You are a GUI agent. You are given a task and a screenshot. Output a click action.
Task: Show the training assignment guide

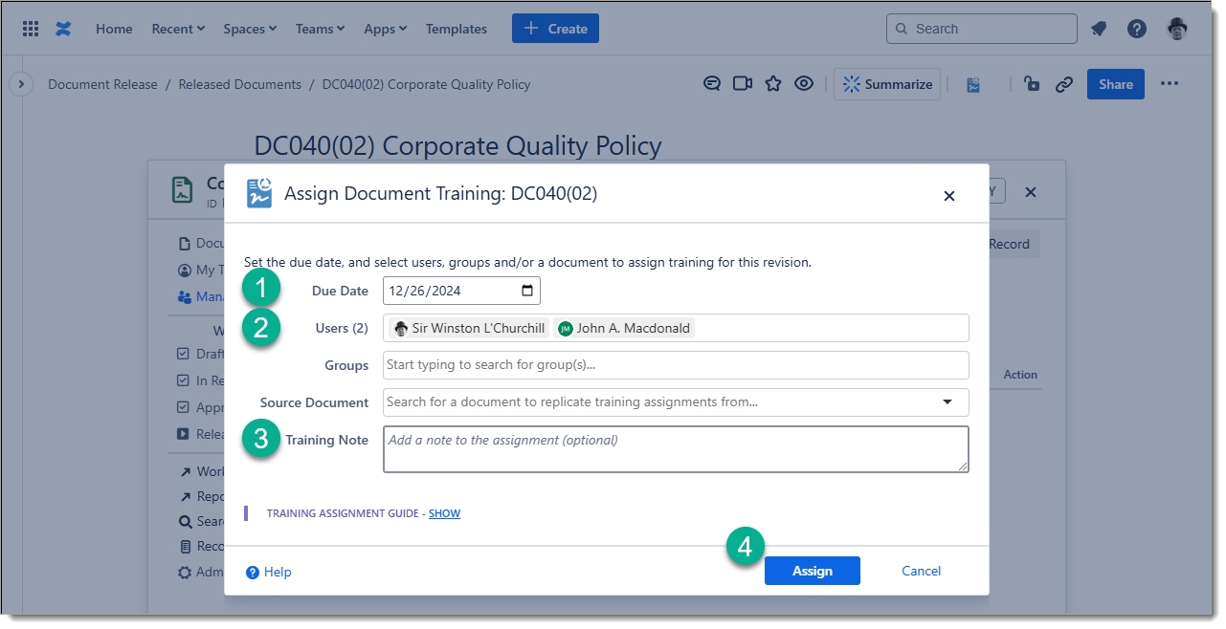pos(444,513)
